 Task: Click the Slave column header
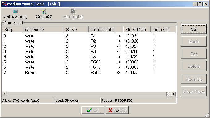[x=76, y=30]
